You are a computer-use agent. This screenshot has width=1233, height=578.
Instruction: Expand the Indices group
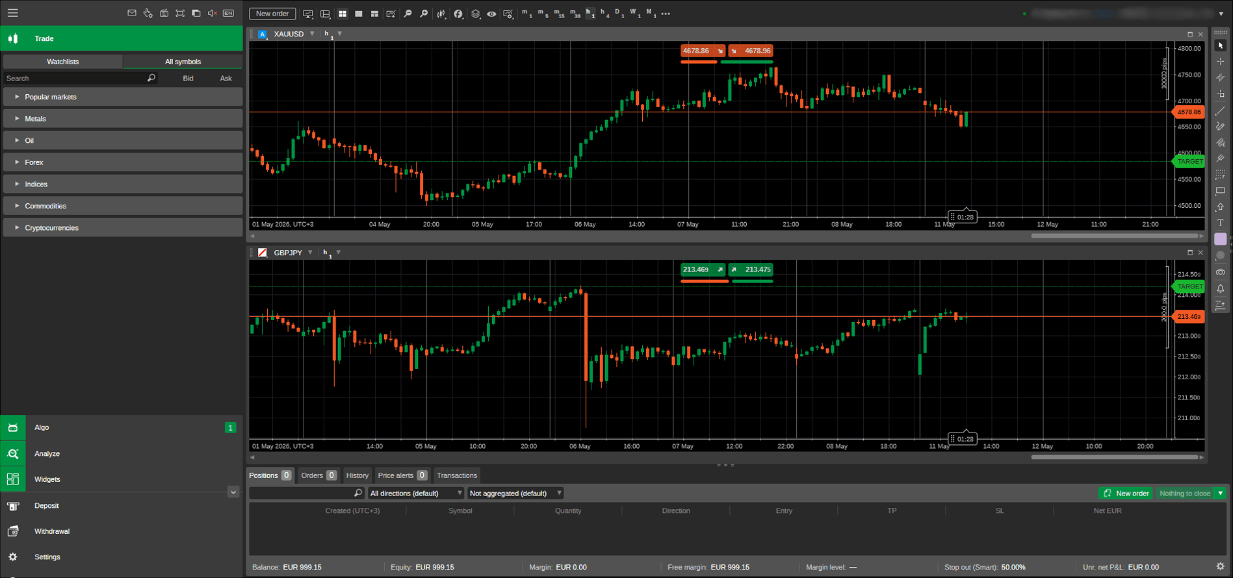[123, 184]
